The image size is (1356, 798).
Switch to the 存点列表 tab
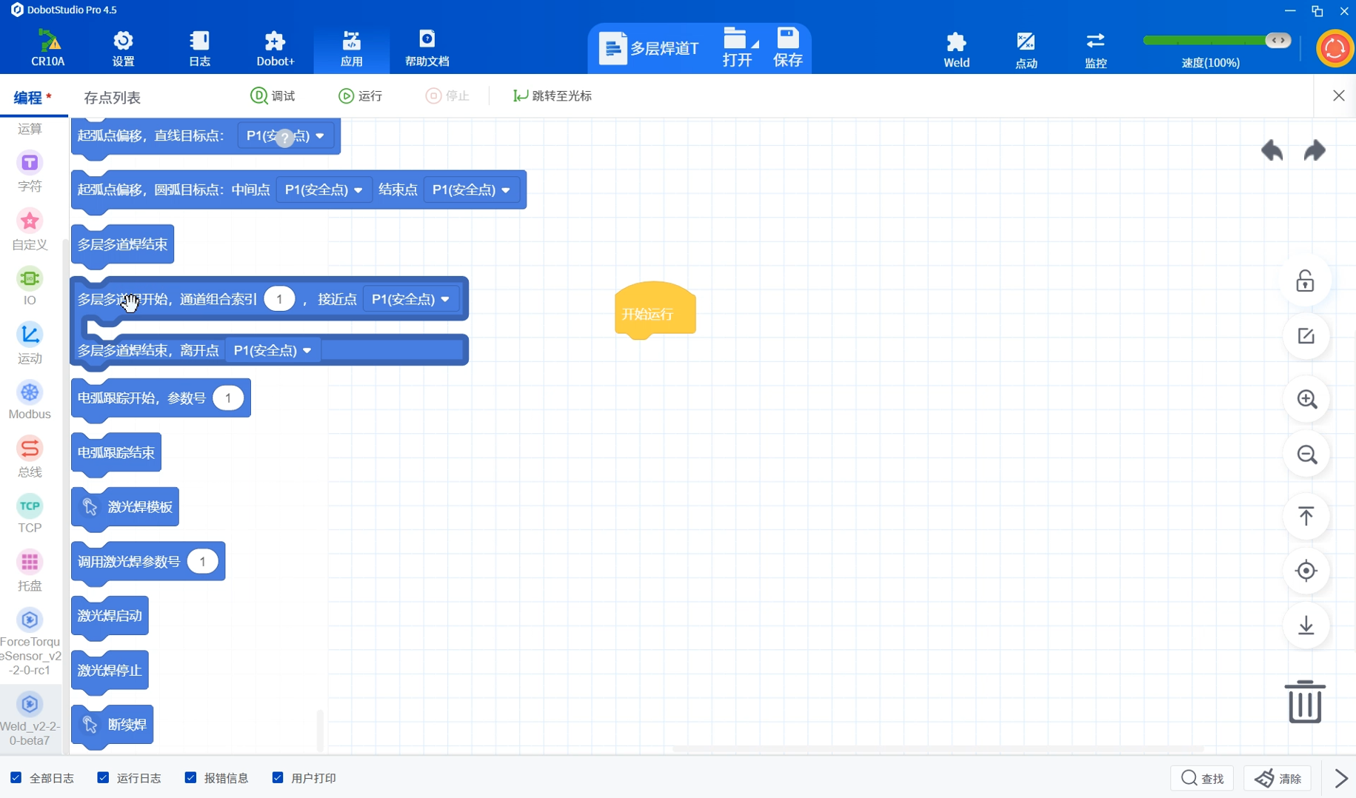[112, 97]
